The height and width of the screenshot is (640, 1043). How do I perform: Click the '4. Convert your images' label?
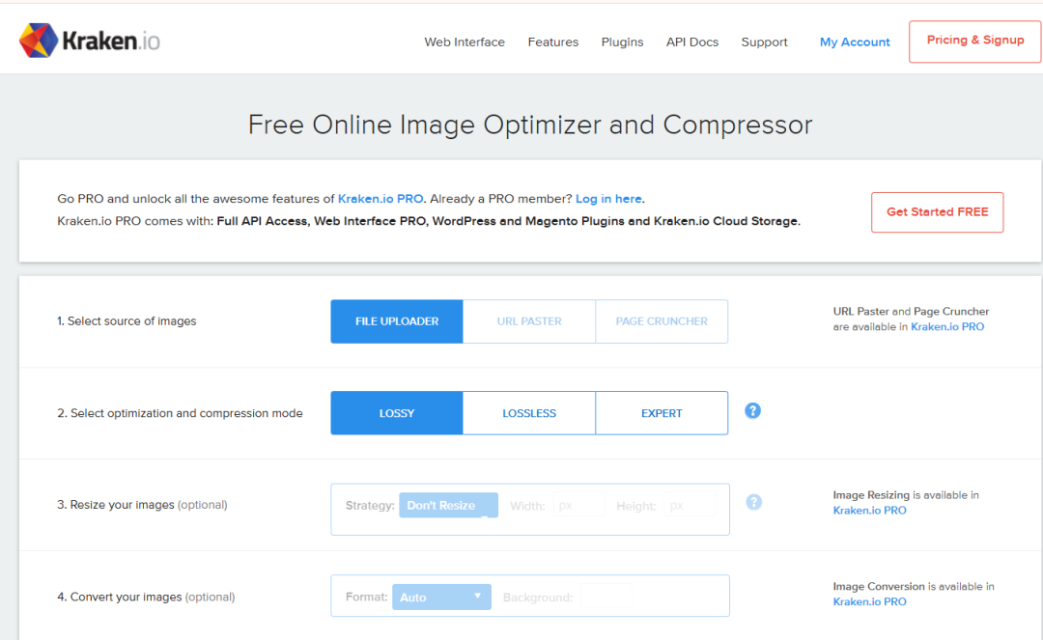(x=146, y=597)
